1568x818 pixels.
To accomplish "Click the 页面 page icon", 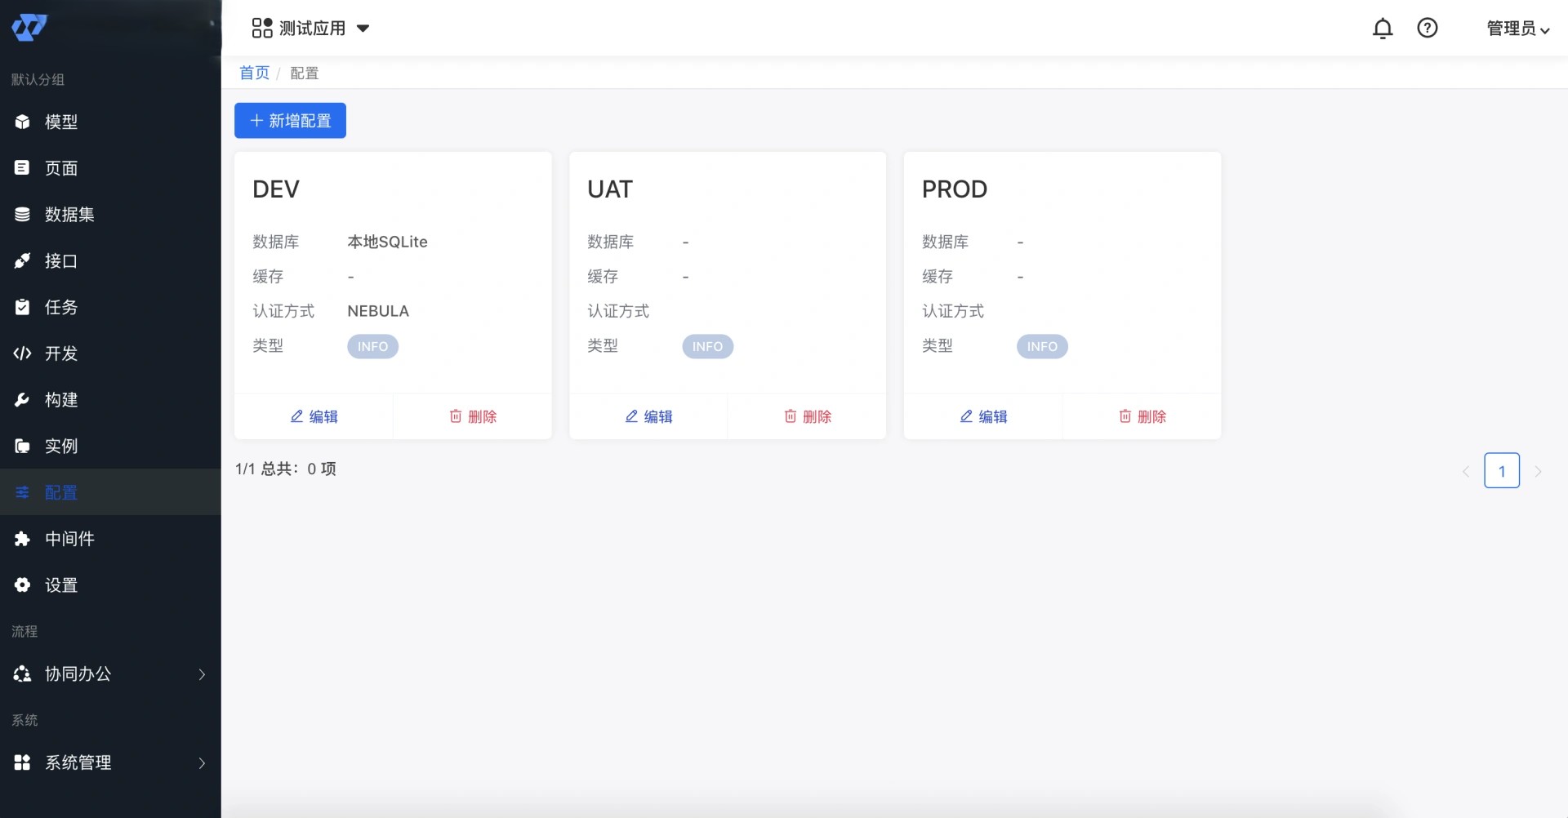I will tap(22, 168).
